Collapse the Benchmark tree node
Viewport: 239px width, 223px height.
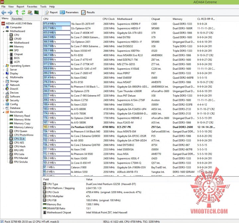coord(4,112)
